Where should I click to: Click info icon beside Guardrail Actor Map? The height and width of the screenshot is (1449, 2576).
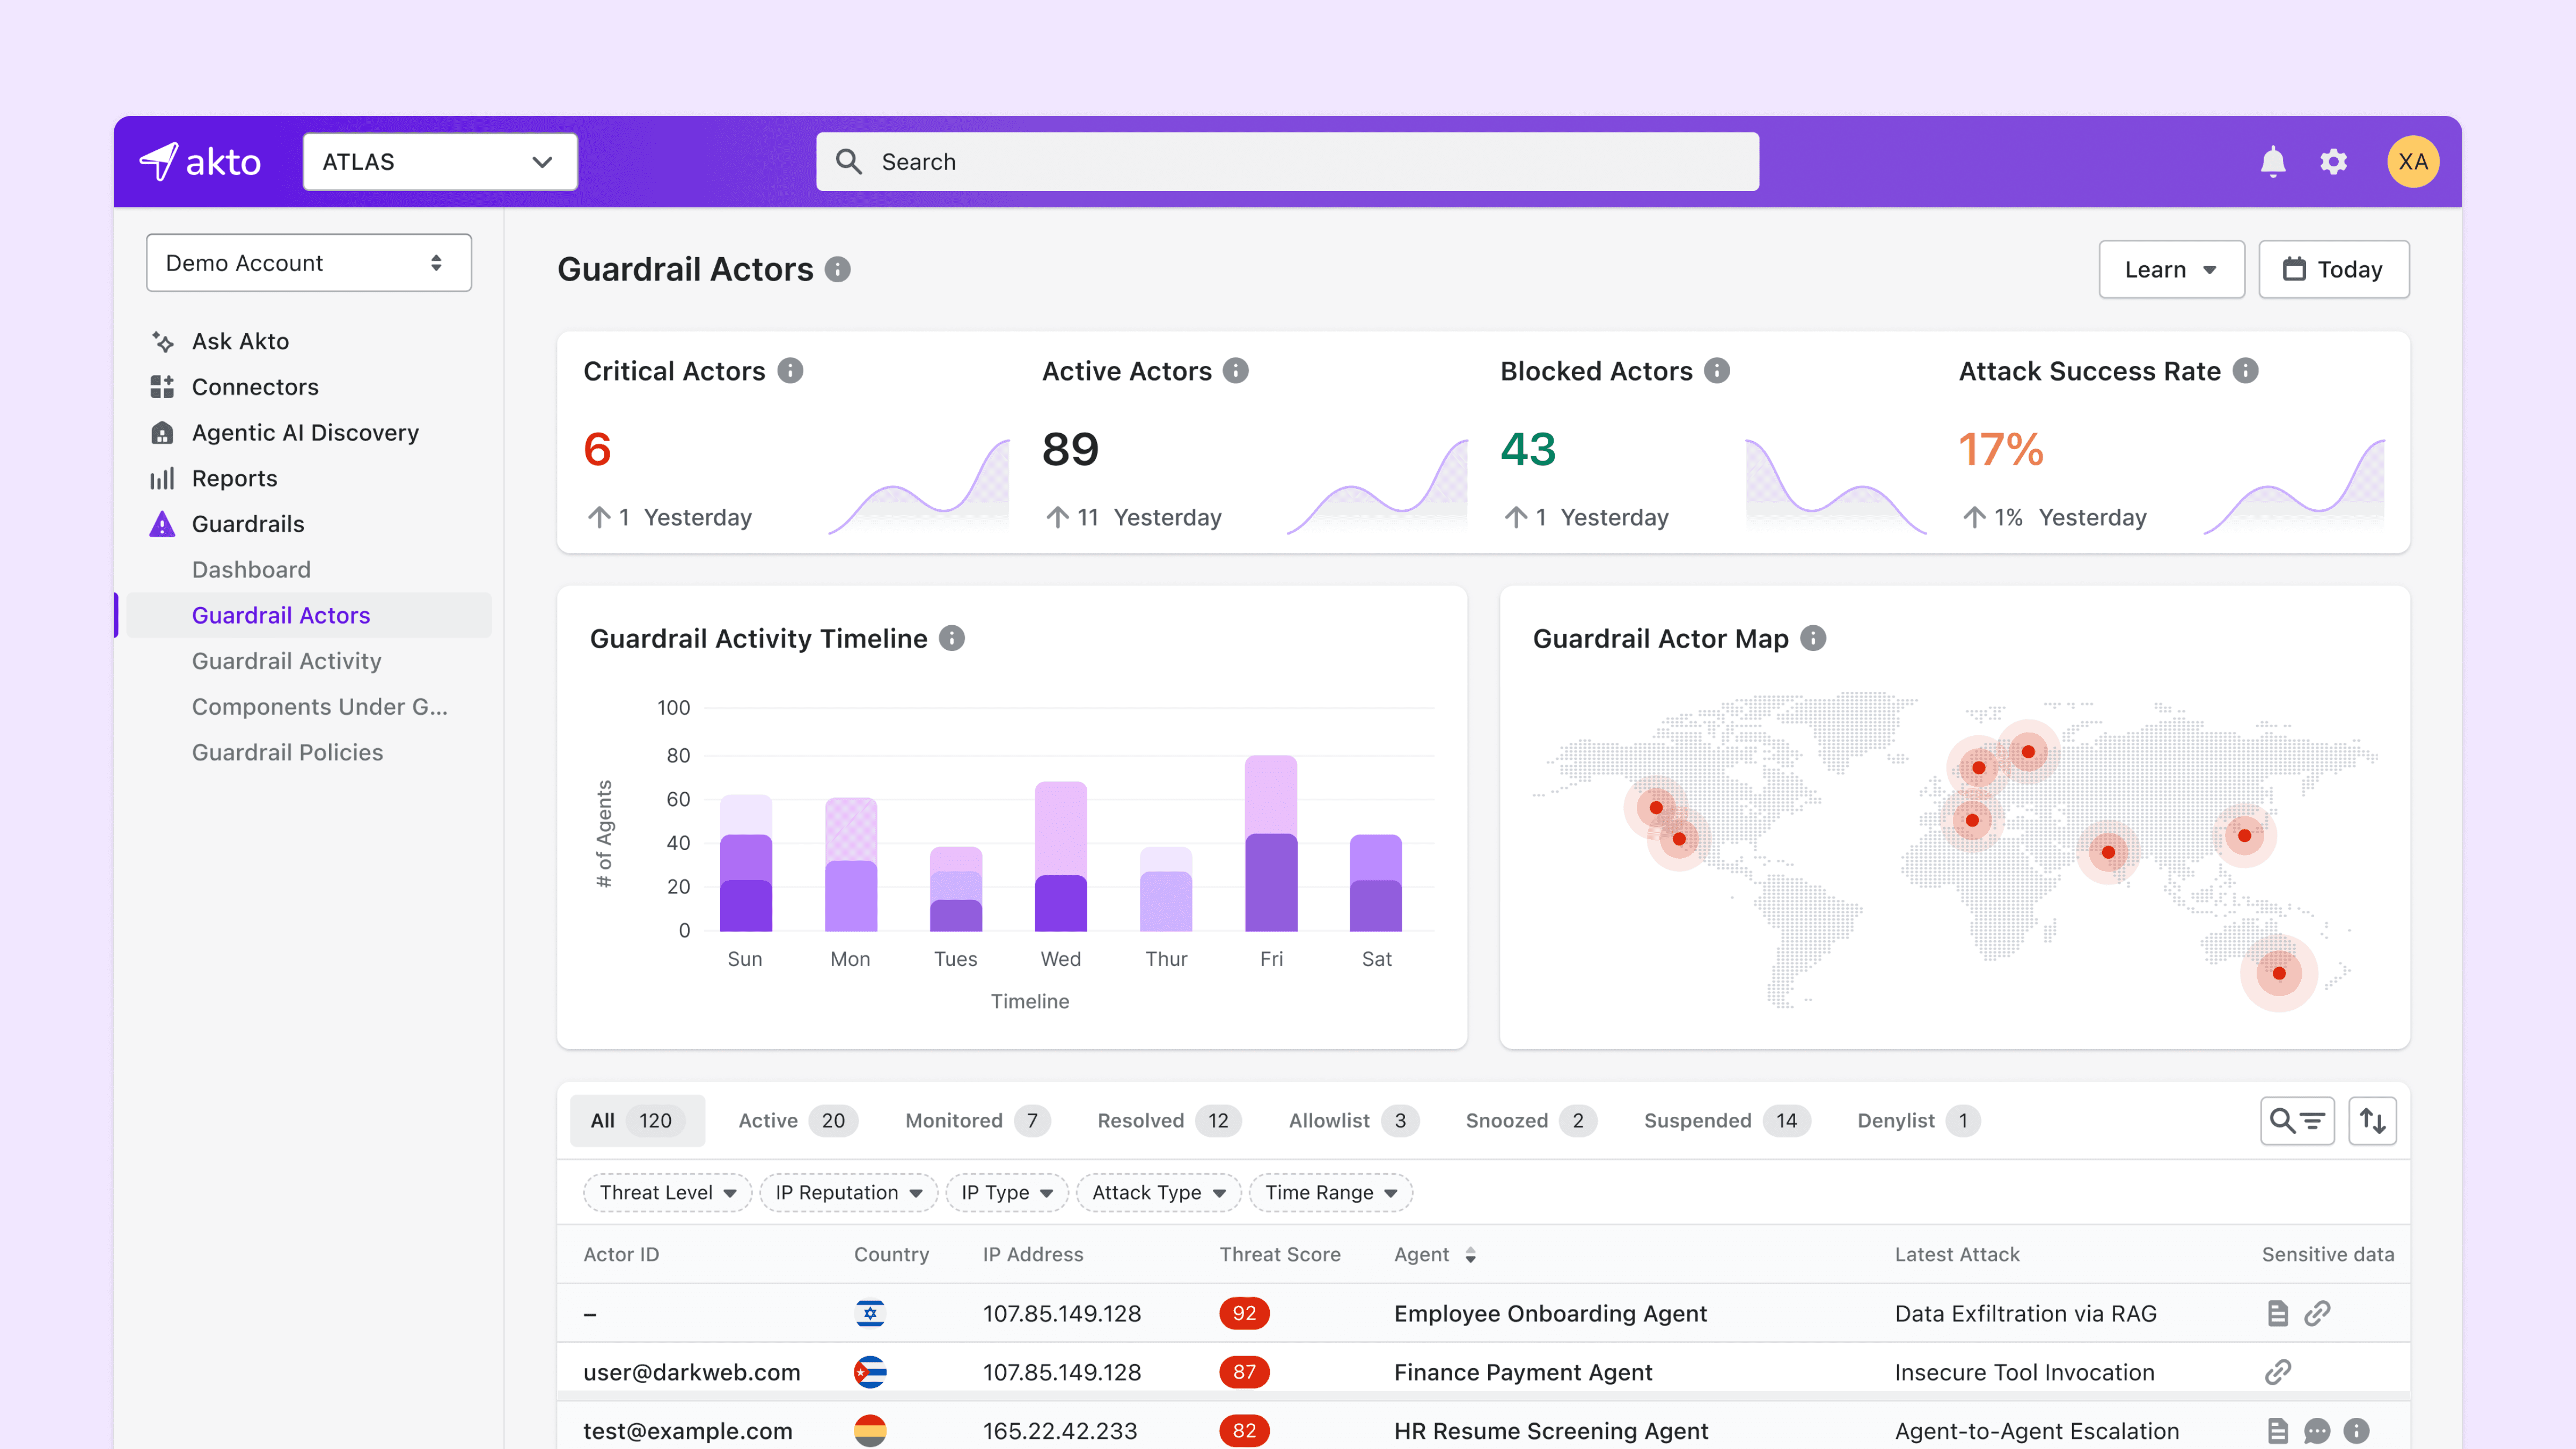pyautogui.click(x=1813, y=638)
